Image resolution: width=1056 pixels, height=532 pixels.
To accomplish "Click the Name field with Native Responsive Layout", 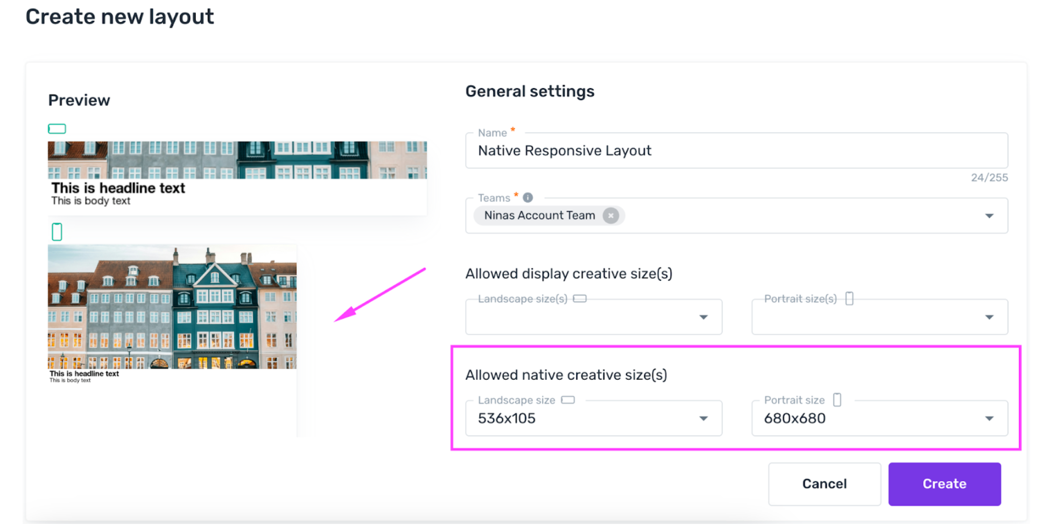I will point(736,151).
